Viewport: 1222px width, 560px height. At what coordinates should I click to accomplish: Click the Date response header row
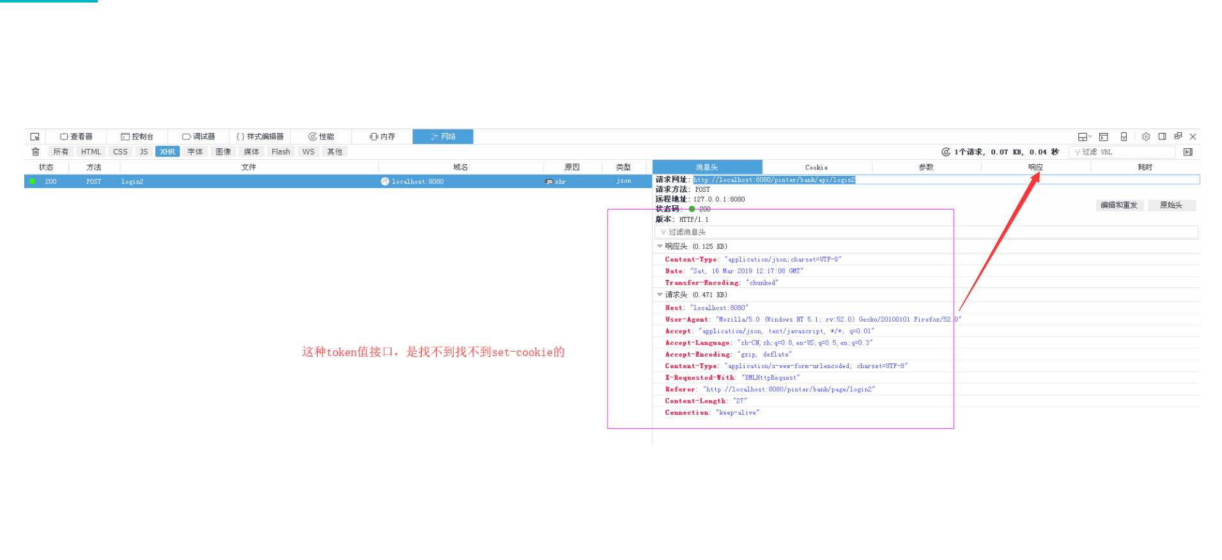[926, 271]
